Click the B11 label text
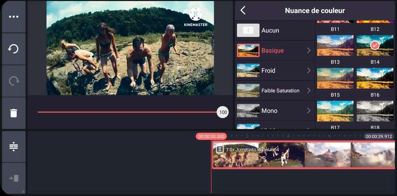The image size is (397, 196). (335, 29)
